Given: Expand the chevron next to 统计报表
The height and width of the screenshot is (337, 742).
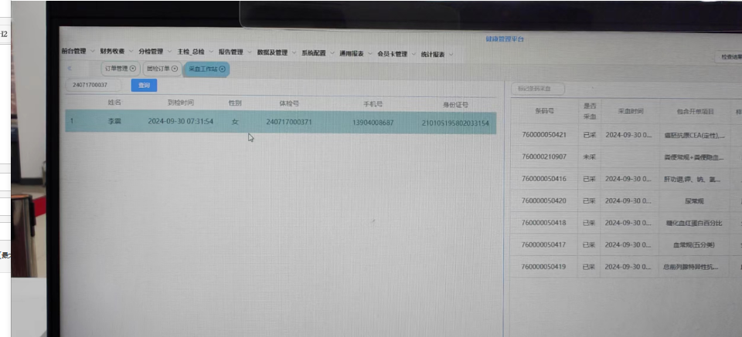Looking at the screenshot, I should [451, 54].
